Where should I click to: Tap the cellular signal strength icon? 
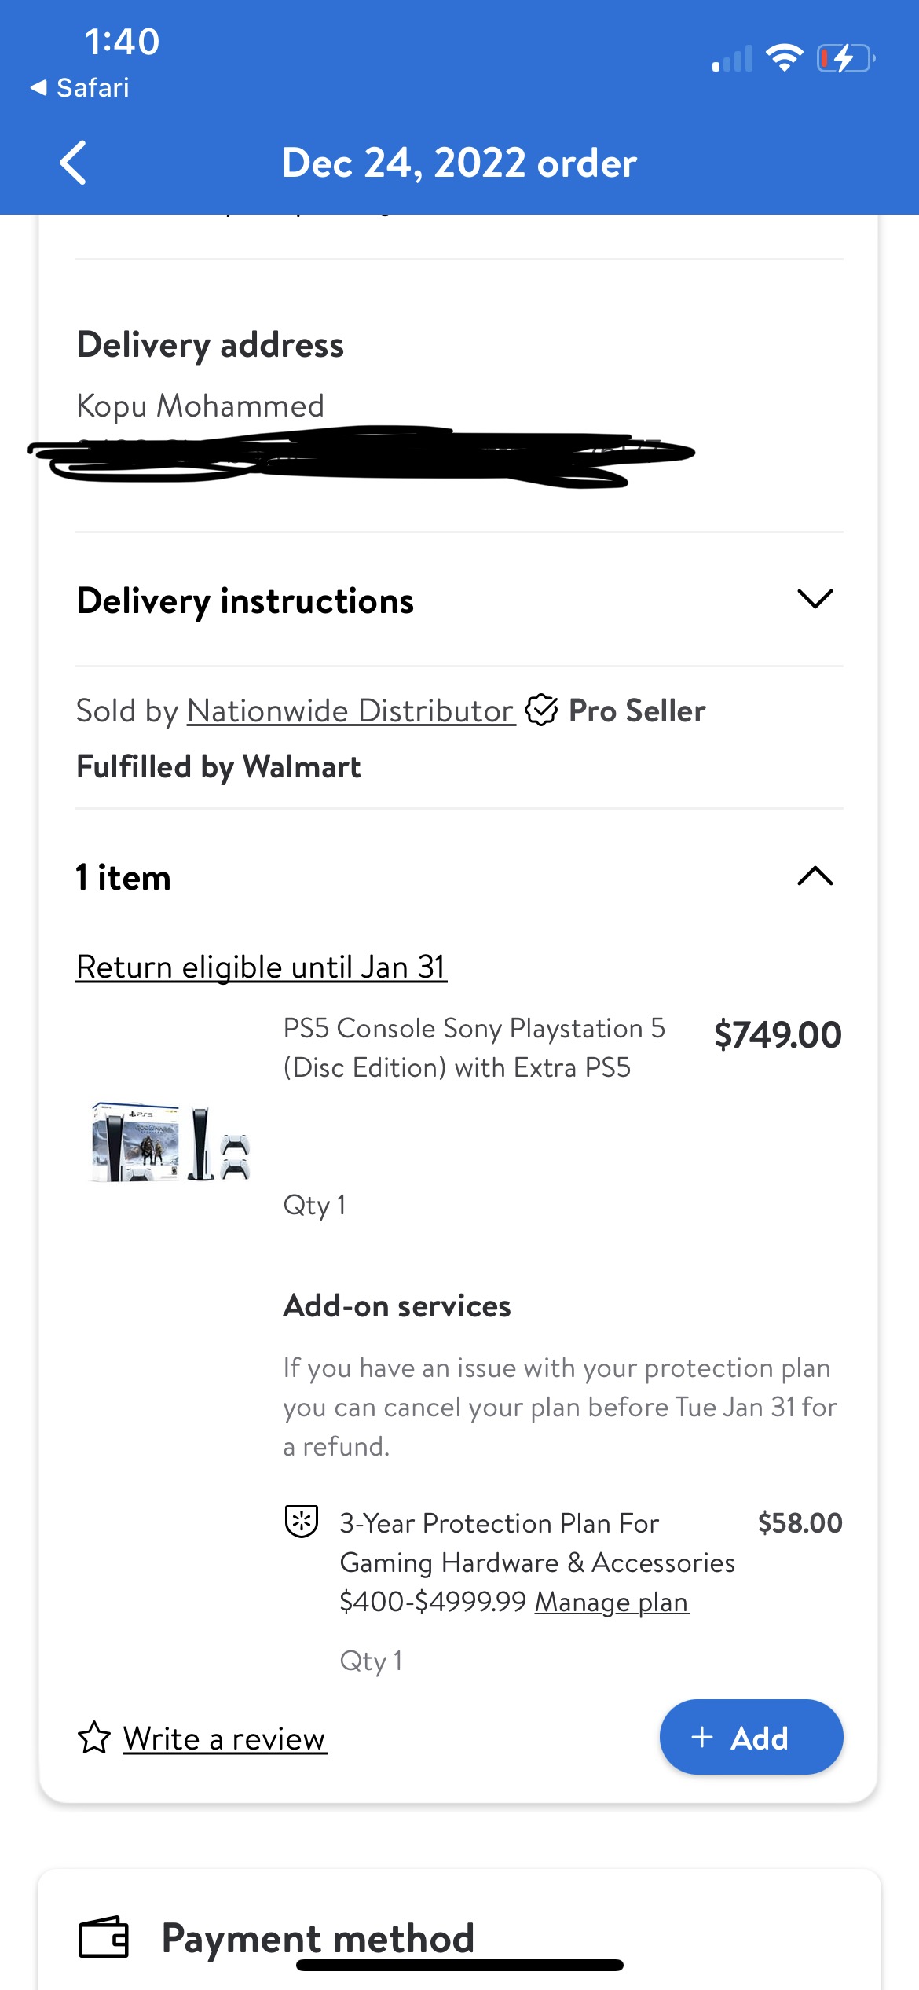pos(732,60)
